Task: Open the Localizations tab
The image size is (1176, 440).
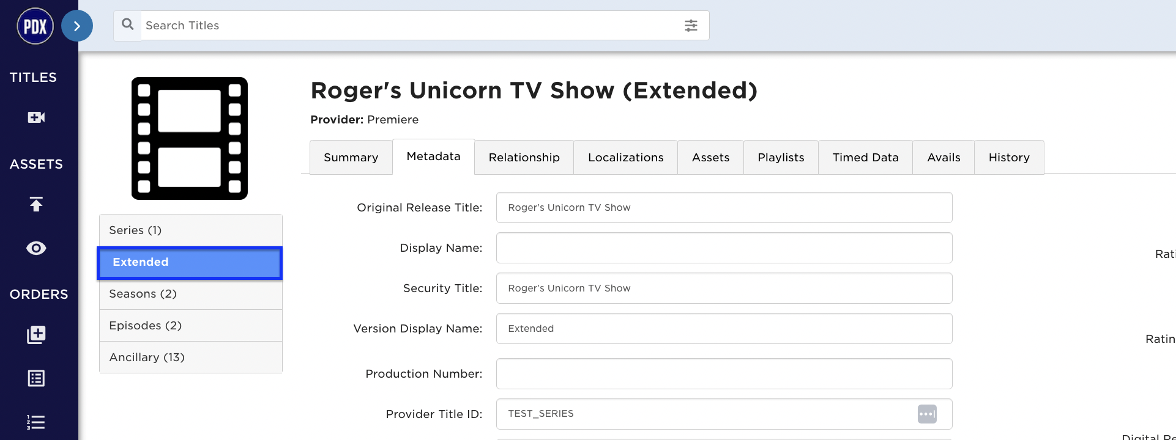Action: pos(626,158)
